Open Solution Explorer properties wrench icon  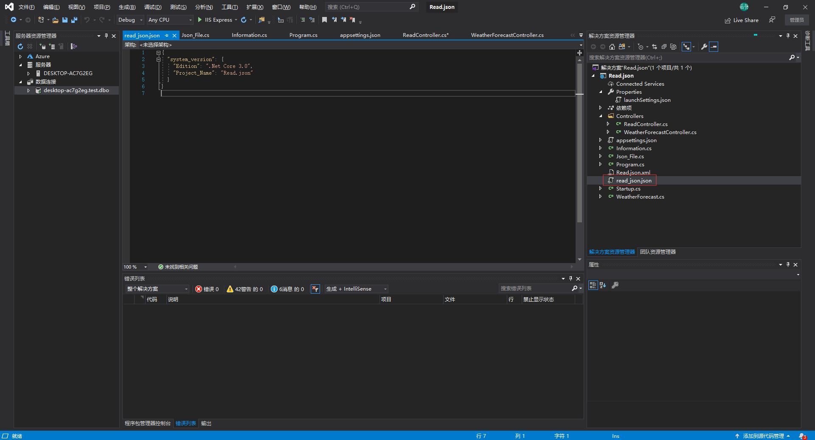pyautogui.click(x=704, y=47)
